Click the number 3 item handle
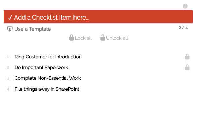 click(8, 78)
